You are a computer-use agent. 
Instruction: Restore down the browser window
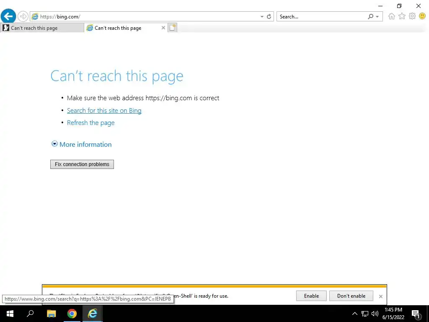[x=399, y=6]
